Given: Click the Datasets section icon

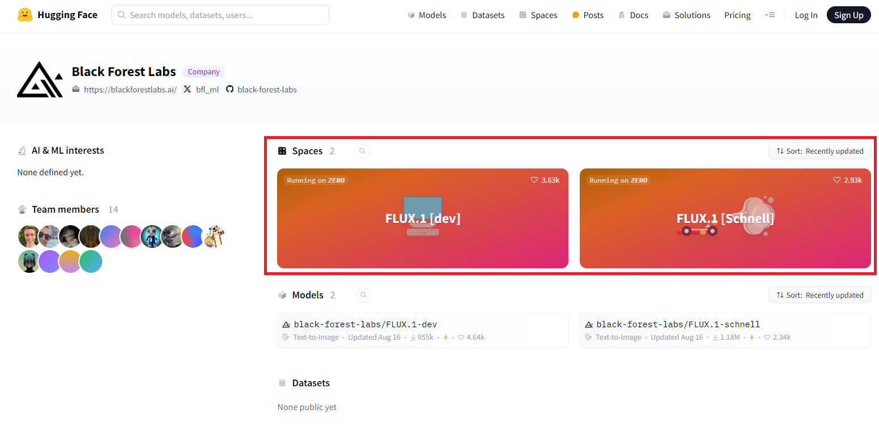Looking at the screenshot, I should tap(282, 383).
